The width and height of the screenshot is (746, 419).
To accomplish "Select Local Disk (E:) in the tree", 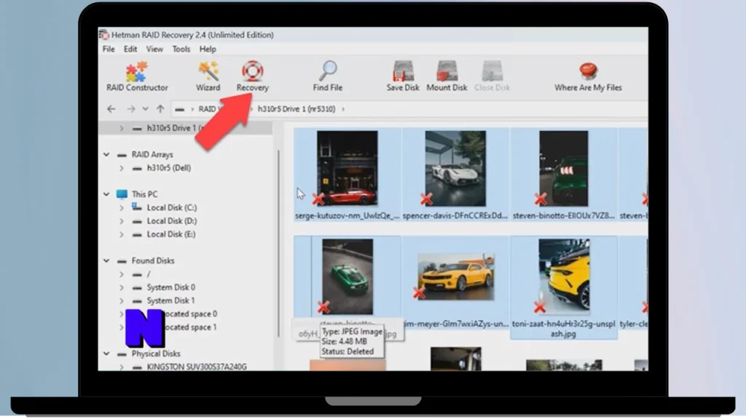I will (x=170, y=234).
